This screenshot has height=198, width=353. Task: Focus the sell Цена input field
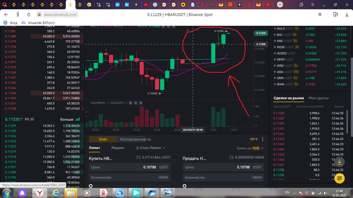click(x=223, y=167)
